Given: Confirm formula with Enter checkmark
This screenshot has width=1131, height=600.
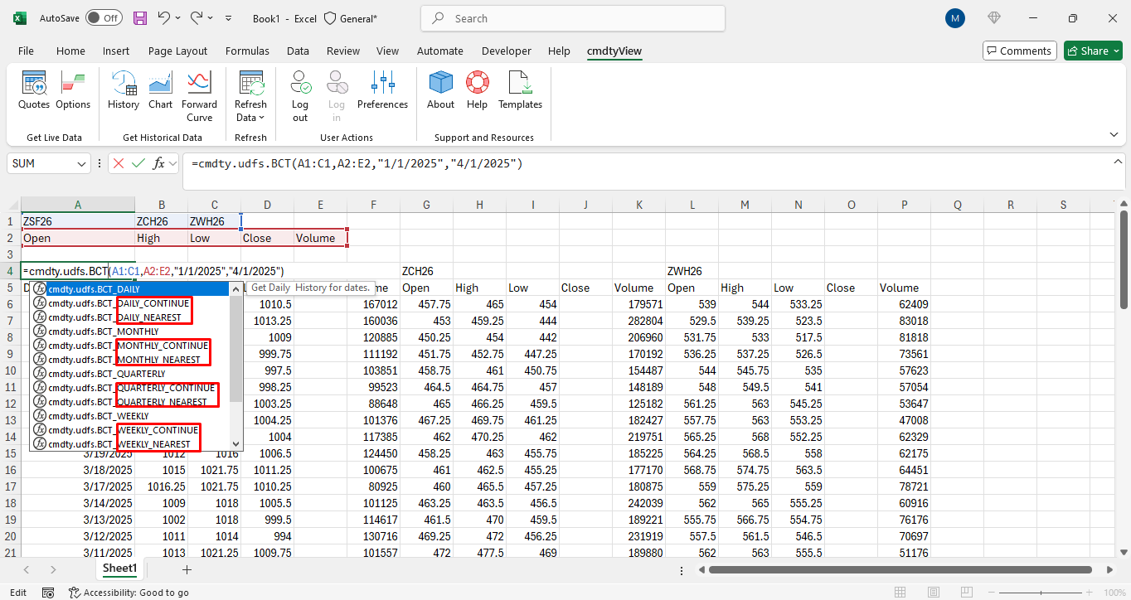Looking at the screenshot, I should (x=138, y=163).
